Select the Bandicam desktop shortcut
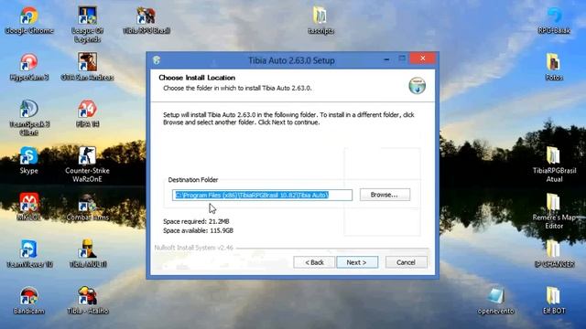586x329 pixels. pyautogui.click(x=28, y=301)
